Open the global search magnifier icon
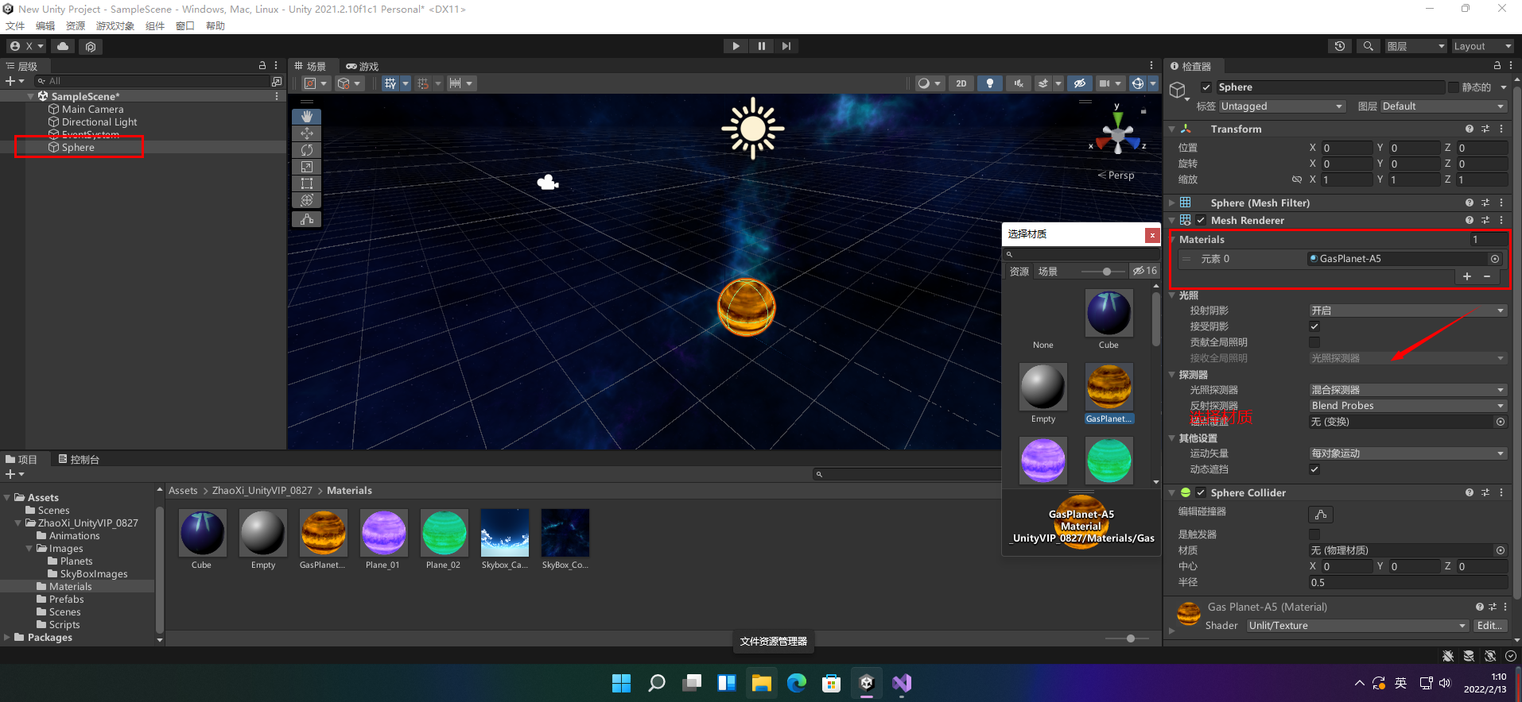 click(x=1368, y=46)
